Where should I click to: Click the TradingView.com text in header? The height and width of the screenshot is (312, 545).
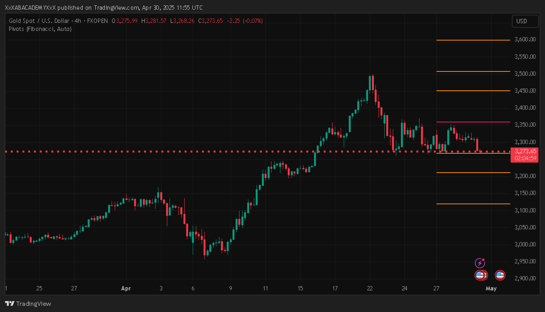(x=115, y=8)
